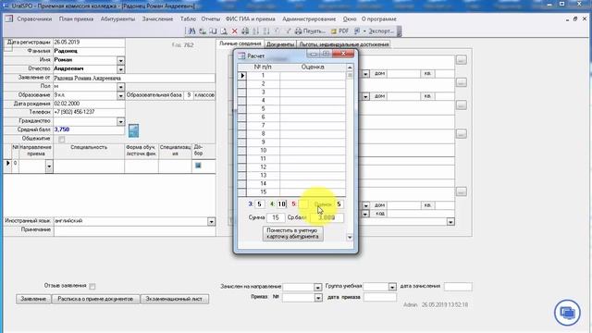Click the app icon left of Справочники menu
The image size is (592, 333).
tap(8, 18)
